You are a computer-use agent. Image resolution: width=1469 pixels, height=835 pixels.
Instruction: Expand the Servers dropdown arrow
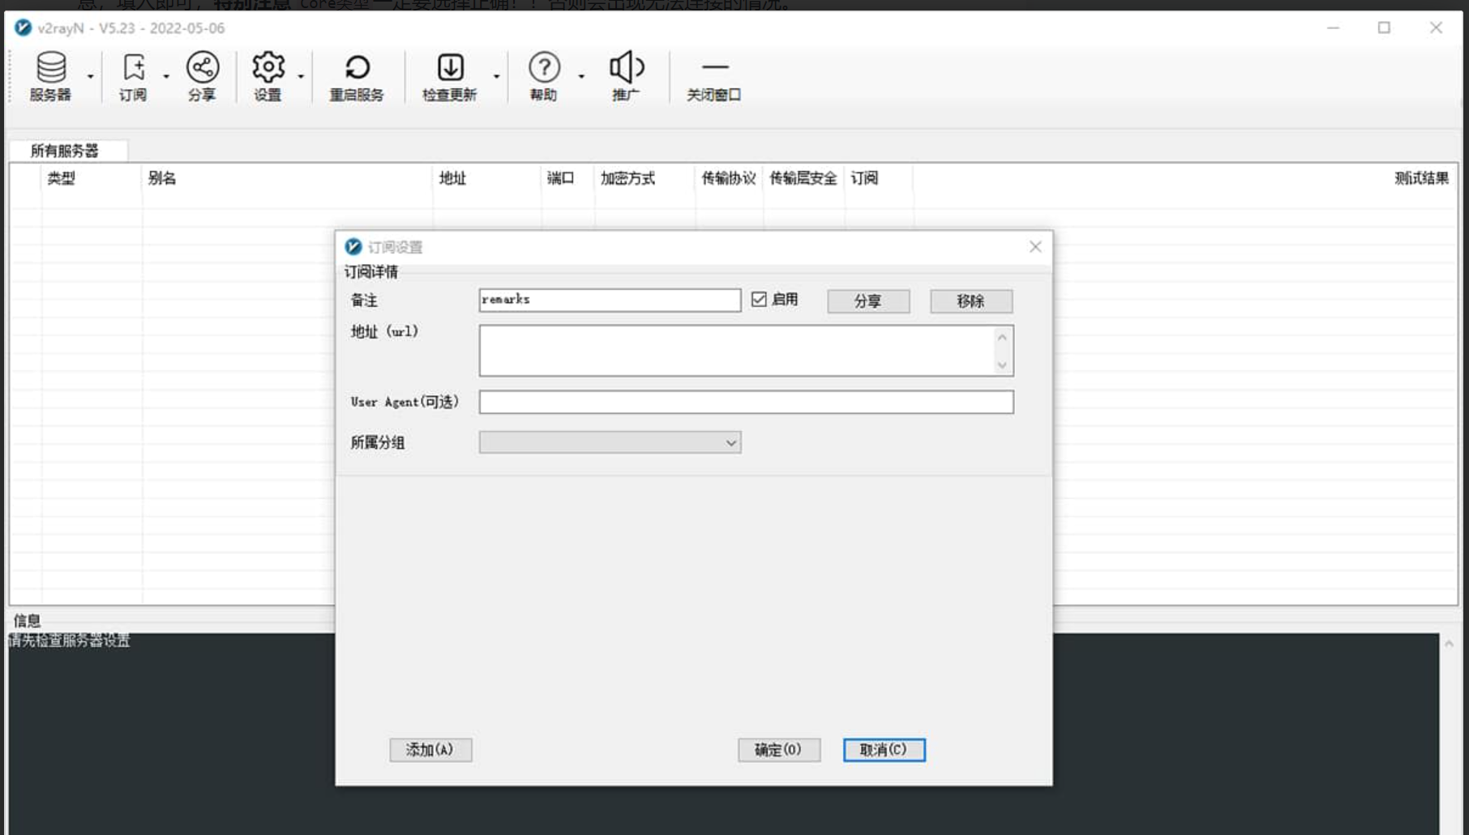(91, 77)
